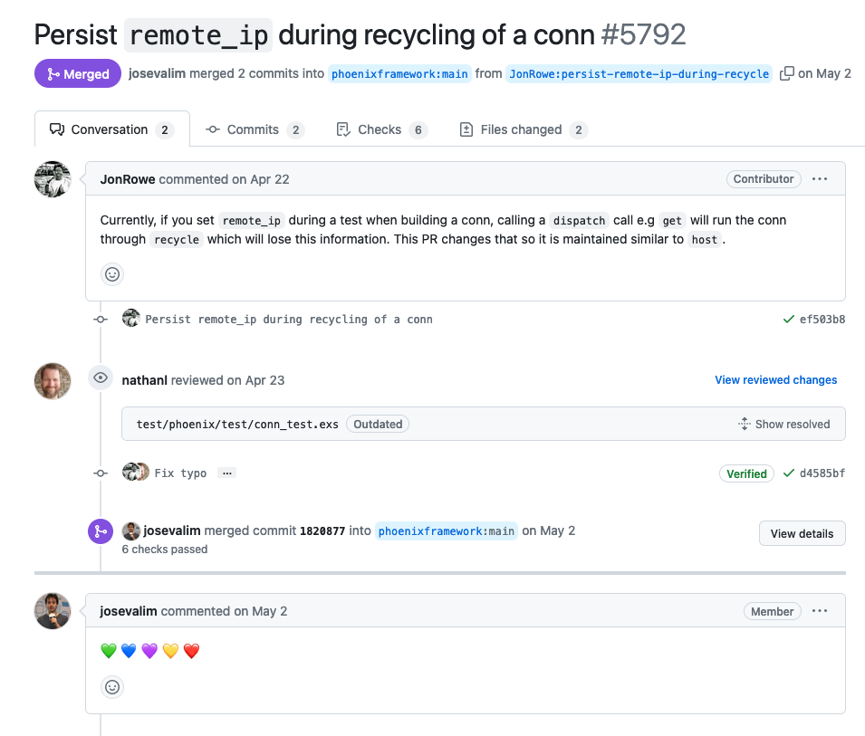Click the View reviewed changes link
This screenshot has height=736, width=865.
point(775,380)
